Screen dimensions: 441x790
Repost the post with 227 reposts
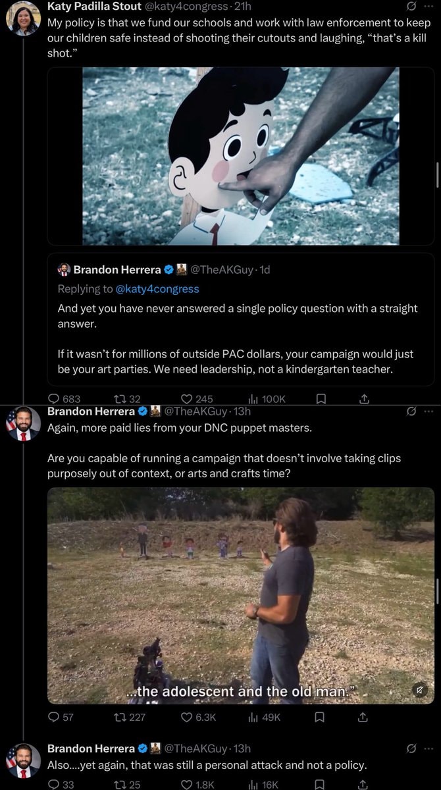129,717
